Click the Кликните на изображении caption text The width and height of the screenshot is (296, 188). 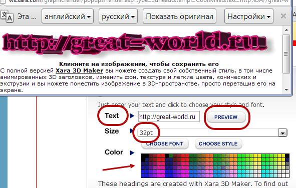(139, 64)
